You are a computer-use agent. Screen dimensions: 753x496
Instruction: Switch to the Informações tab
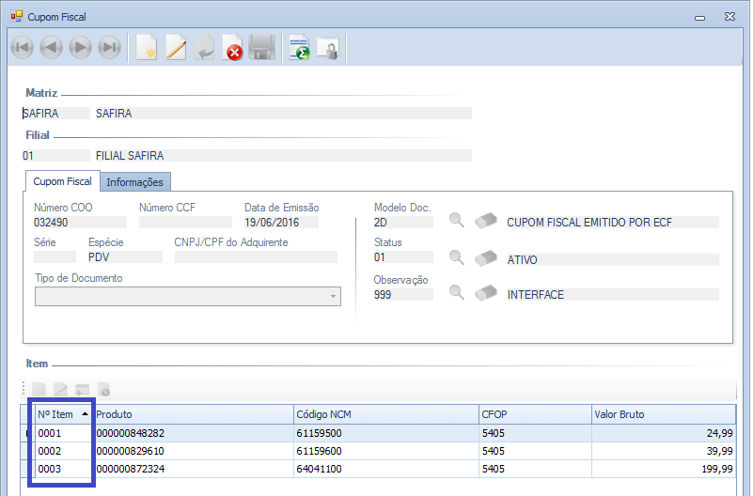(134, 182)
